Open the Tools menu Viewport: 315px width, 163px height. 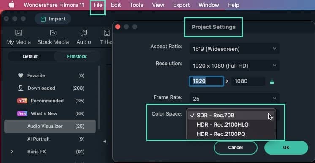136,5
